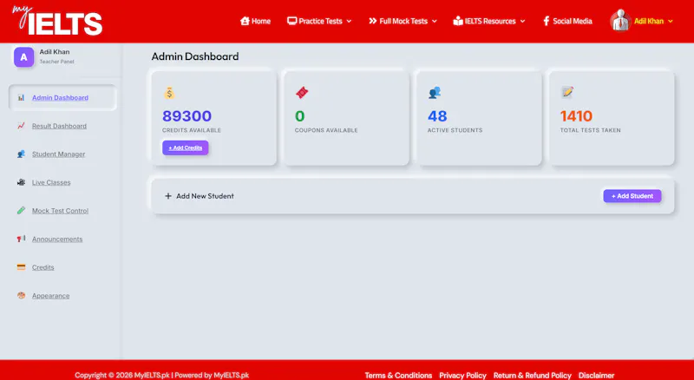
Task: Click the Credits card icon in sidebar
Action: (x=21, y=267)
